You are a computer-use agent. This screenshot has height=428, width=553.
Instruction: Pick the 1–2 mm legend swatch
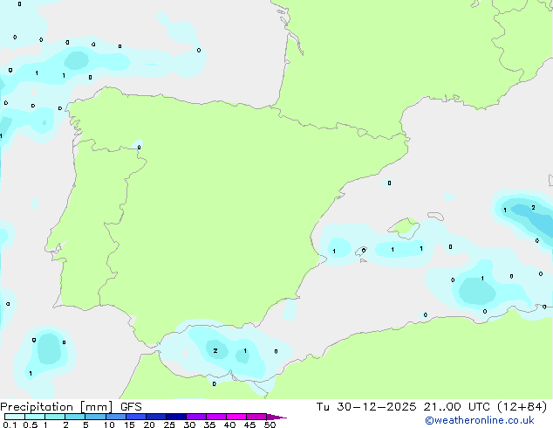point(55,417)
